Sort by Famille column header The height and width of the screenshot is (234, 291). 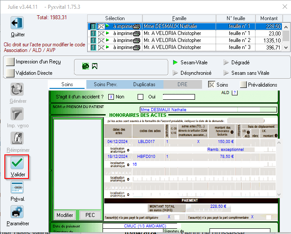[179, 18]
